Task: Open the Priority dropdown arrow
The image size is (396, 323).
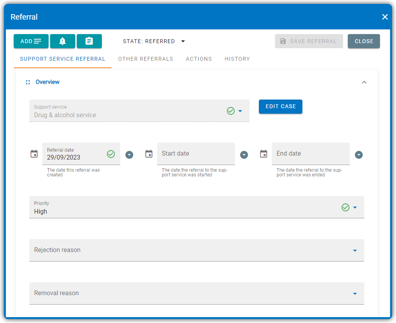Action: click(x=355, y=207)
